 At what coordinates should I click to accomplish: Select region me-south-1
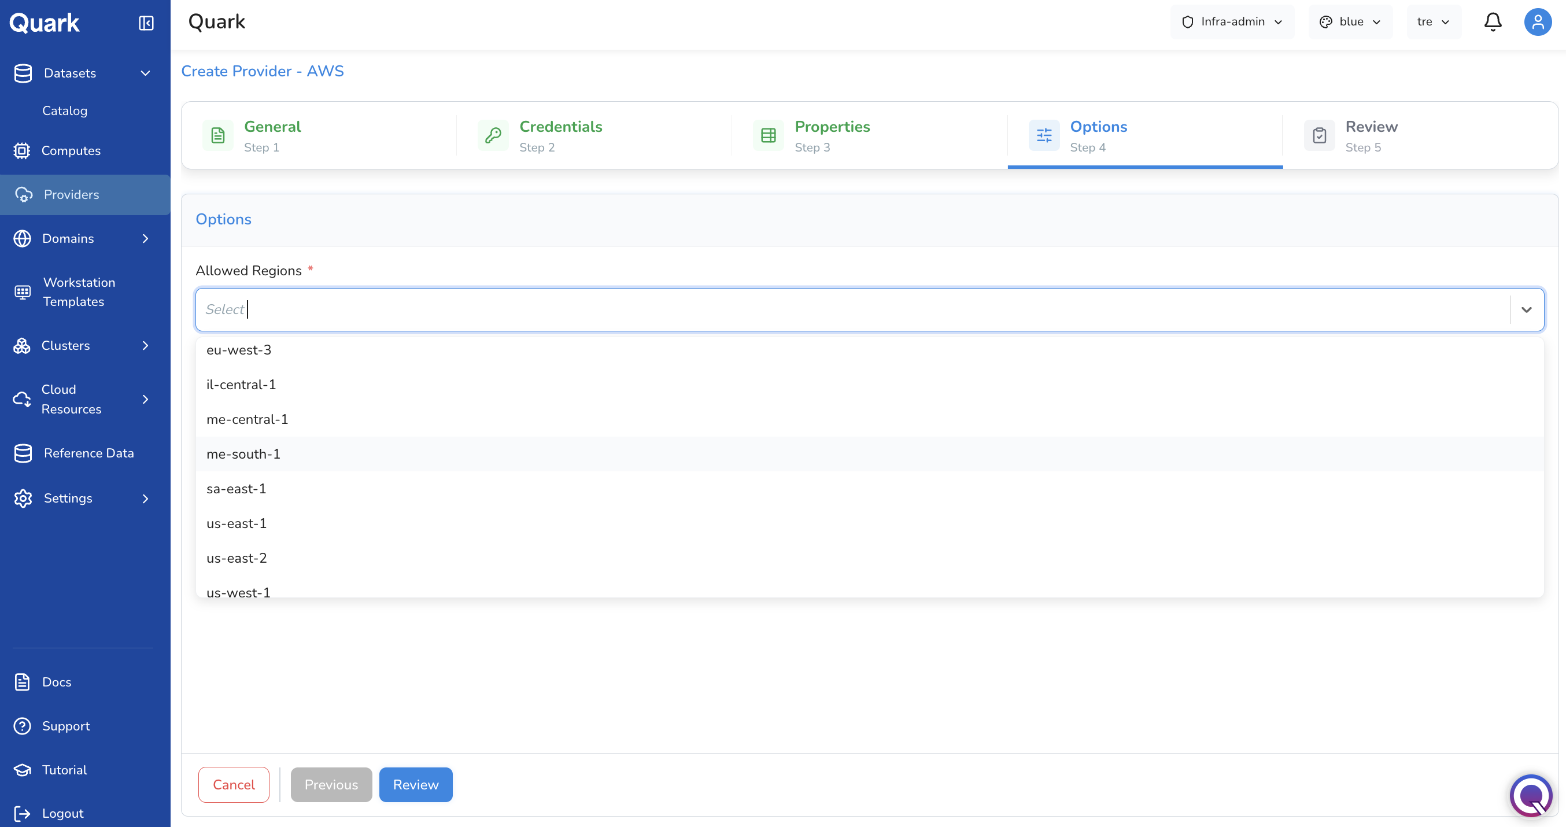coord(869,453)
